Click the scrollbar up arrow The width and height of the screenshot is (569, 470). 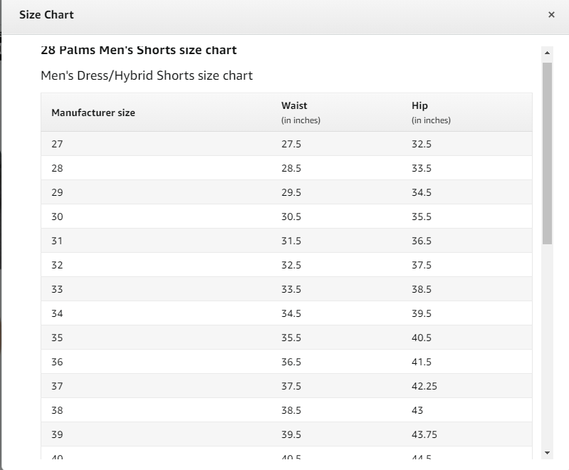coord(547,53)
